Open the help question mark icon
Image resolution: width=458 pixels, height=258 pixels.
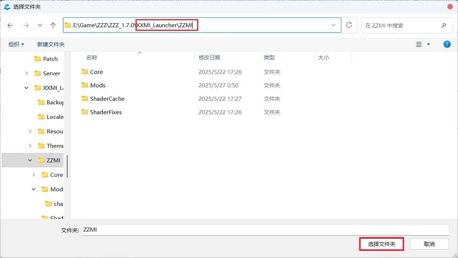point(447,44)
